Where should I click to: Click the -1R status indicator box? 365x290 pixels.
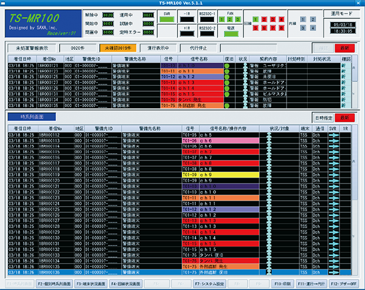(187, 19)
